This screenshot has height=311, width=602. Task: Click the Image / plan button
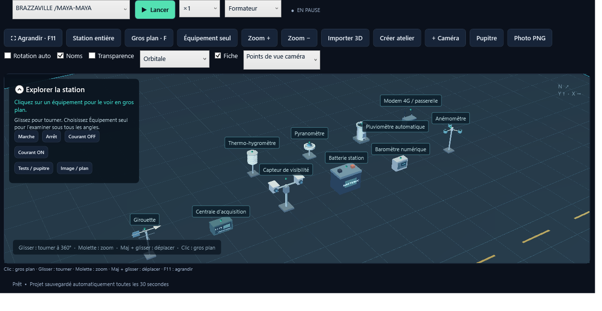pos(74,168)
